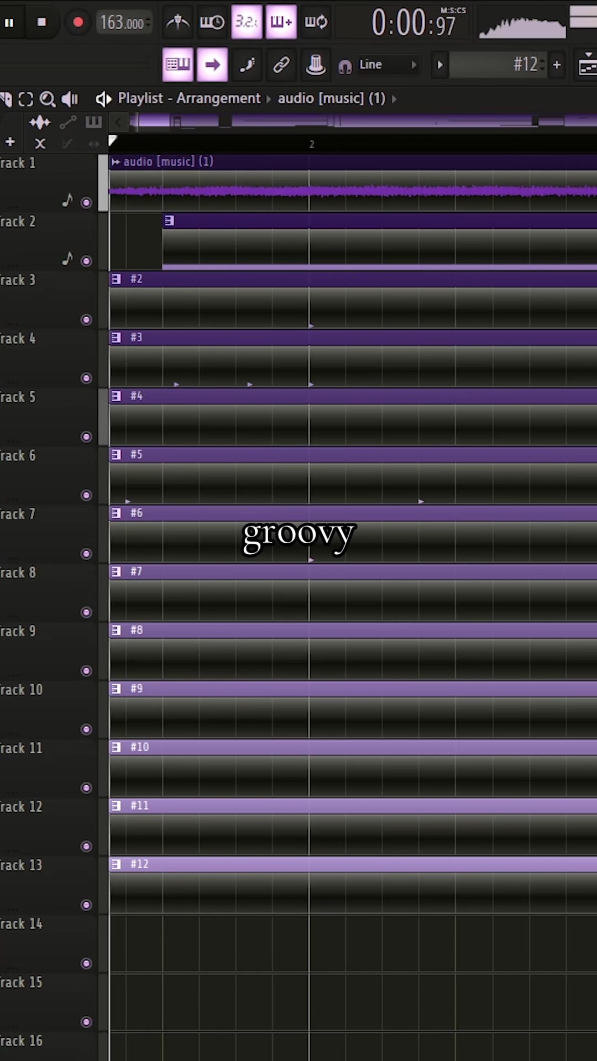
Task: Pause playback with the pause button
Action: point(9,23)
